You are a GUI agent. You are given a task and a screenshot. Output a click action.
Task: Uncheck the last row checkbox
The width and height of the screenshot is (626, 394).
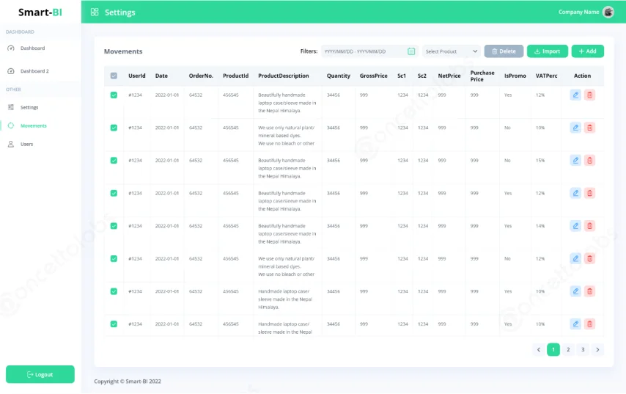(x=114, y=324)
